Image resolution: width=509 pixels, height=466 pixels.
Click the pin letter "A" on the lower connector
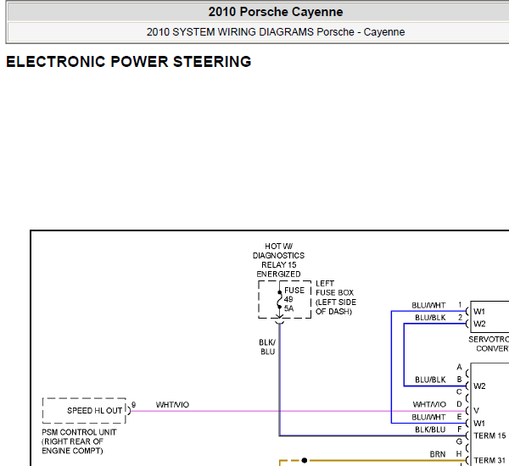pyautogui.click(x=459, y=367)
